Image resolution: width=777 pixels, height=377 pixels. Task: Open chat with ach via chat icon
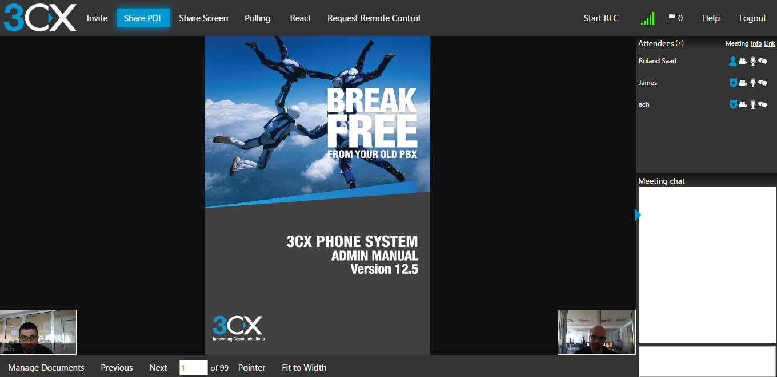763,104
